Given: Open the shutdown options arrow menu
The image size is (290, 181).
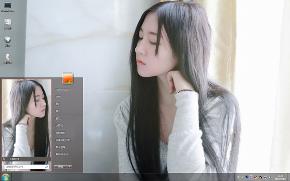Looking at the screenshot, I should (x=70, y=167).
